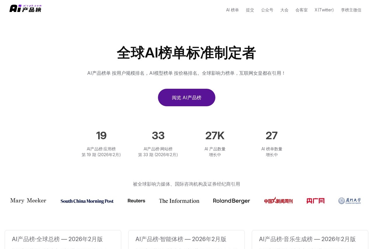Open the 提交 submission page

pos(250,10)
